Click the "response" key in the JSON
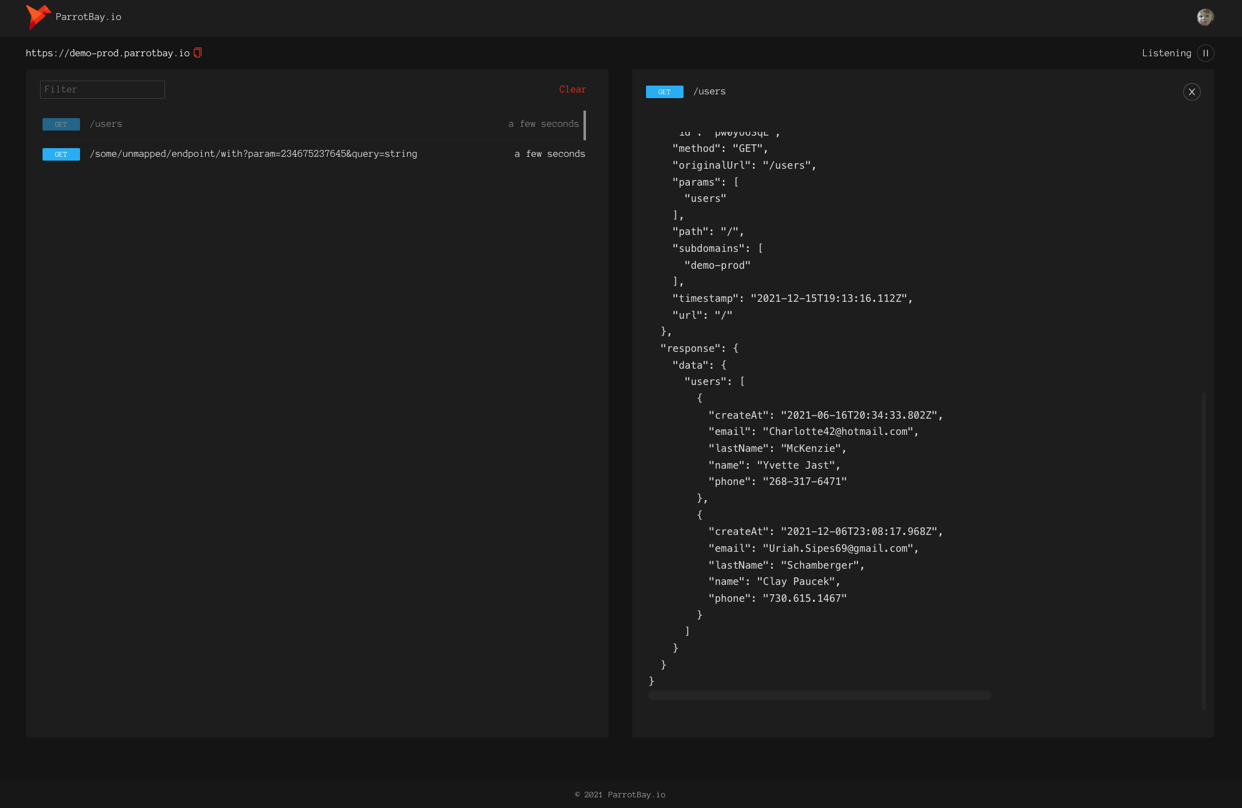This screenshot has height=808, width=1242. (690, 349)
